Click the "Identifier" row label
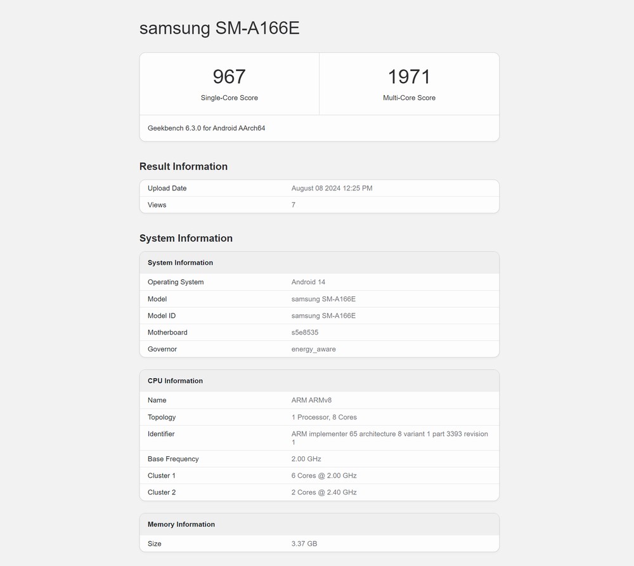 (161, 434)
